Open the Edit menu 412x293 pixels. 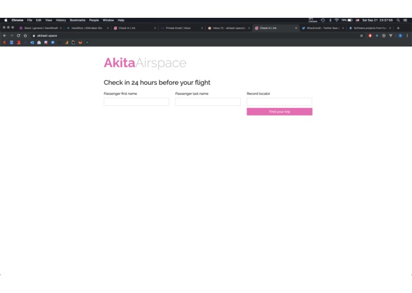pos(39,20)
